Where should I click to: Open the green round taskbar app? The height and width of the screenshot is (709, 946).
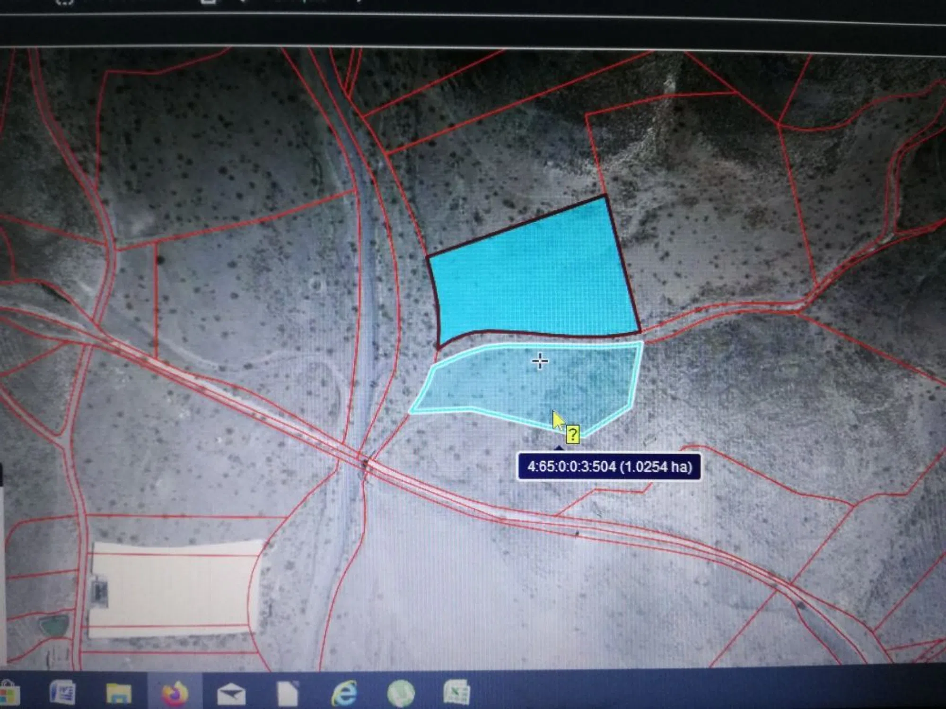click(401, 694)
